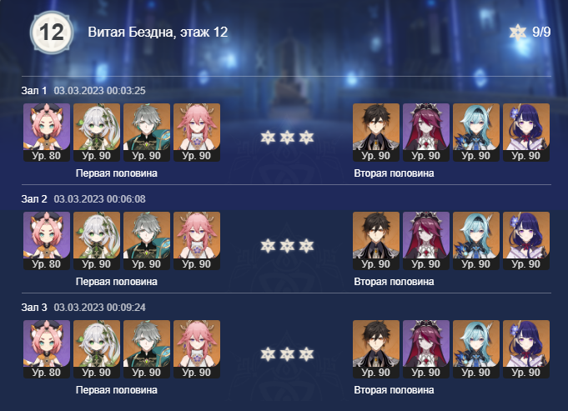The height and width of the screenshot is (411, 568).
Task: Click Первая половина label under Зал 2
Action: tap(117, 282)
